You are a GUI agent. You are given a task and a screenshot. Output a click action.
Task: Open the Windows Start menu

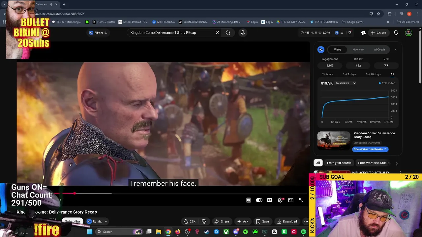pyautogui.click(x=90, y=232)
